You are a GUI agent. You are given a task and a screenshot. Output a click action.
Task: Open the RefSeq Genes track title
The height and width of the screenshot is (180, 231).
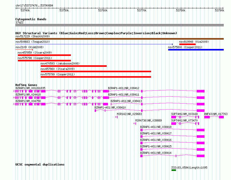point(26,85)
